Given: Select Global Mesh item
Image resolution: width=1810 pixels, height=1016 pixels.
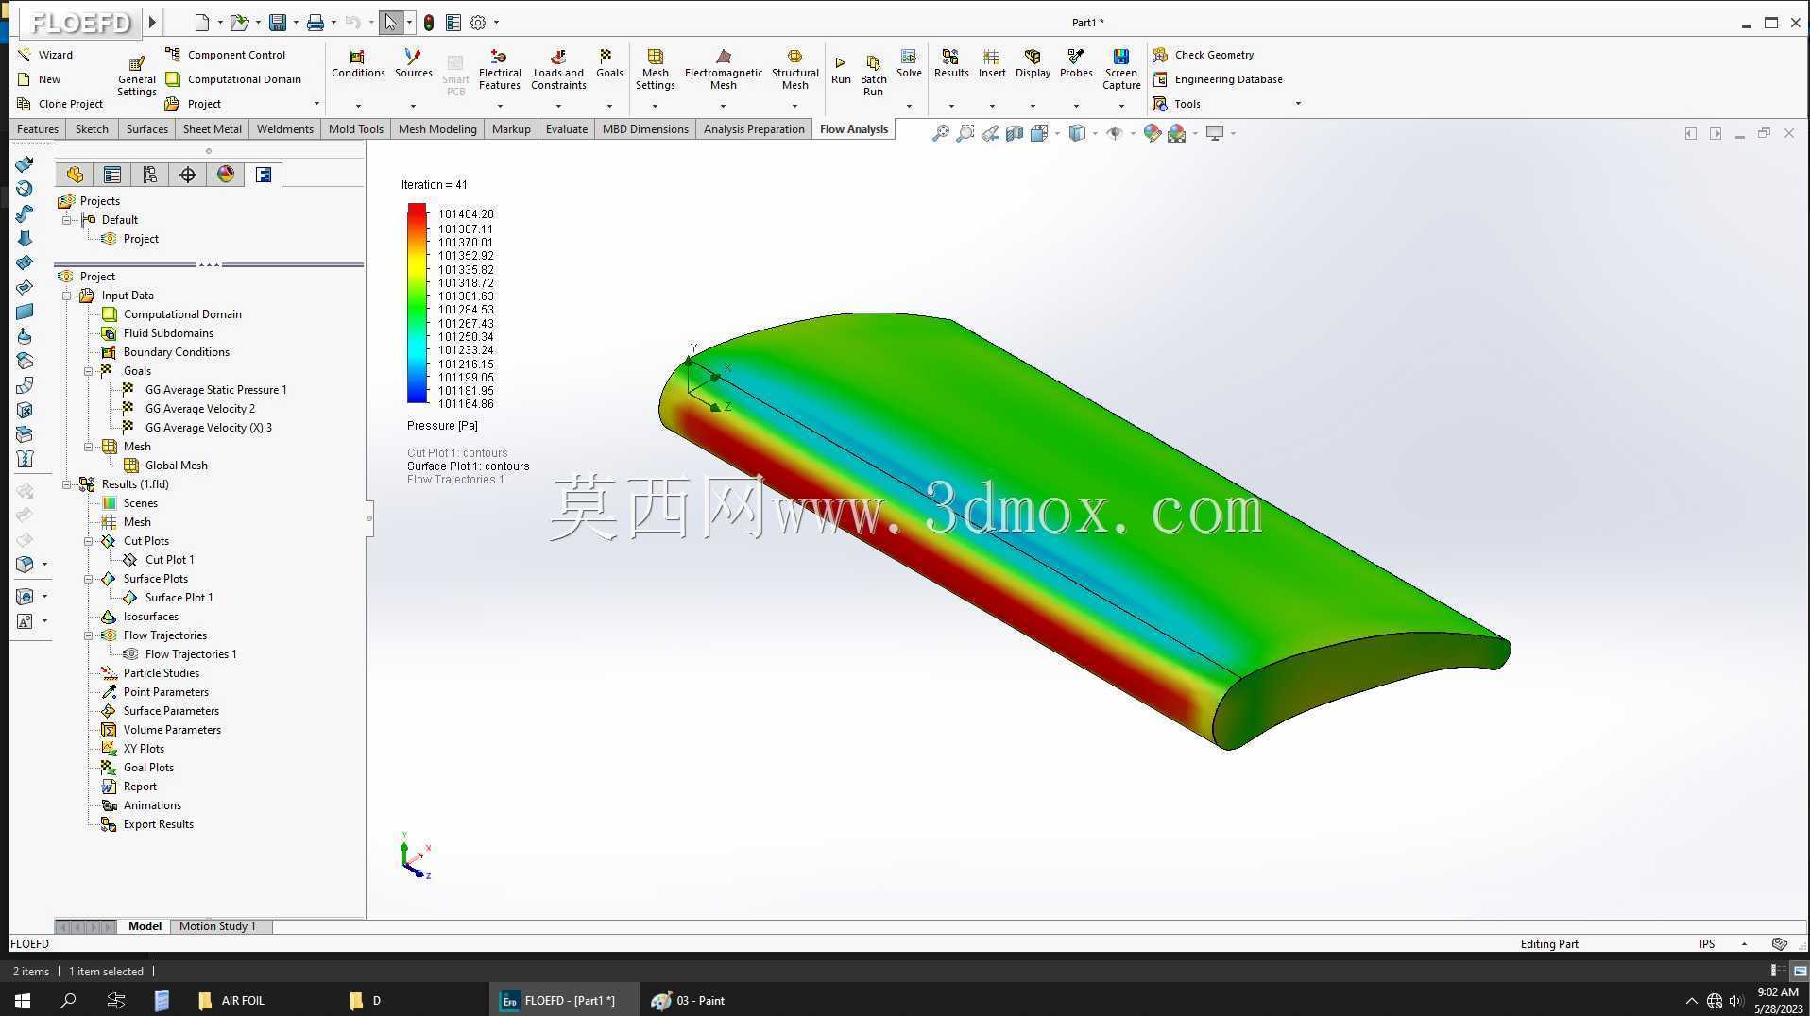Looking at the screenshot, I should (176, 466).
